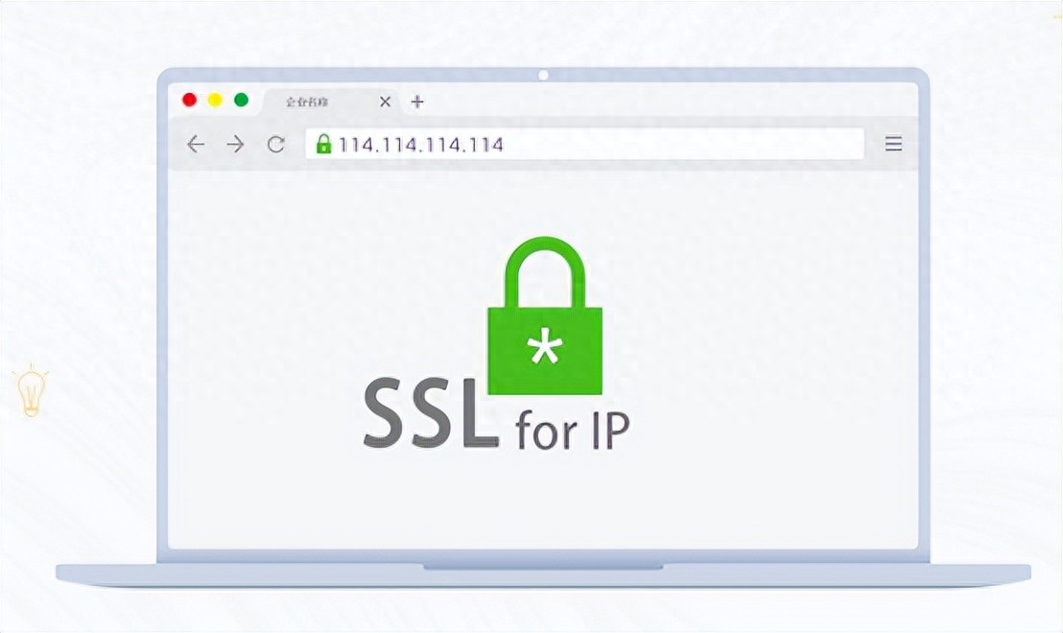Click the browser forward arrow
The image size is (1063, 633).
coord(235,144)
